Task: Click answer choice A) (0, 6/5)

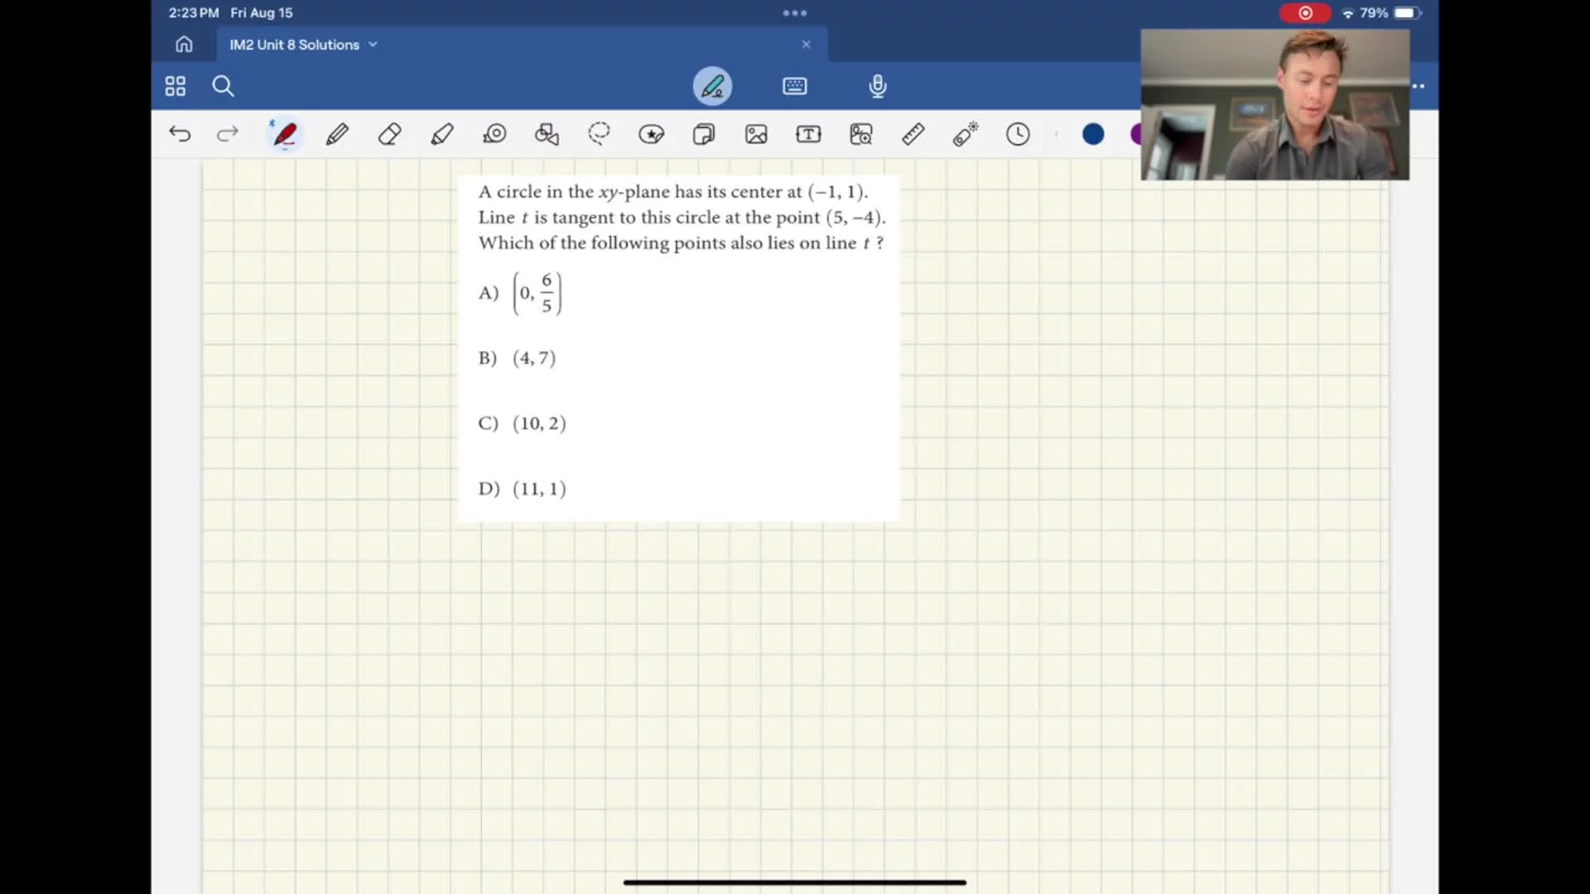Action: tap(520, 293)
